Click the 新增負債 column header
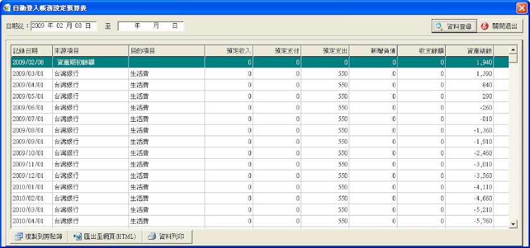Viewport: 530px width, 248px height. pyautogui.click(x=373, y=51)
